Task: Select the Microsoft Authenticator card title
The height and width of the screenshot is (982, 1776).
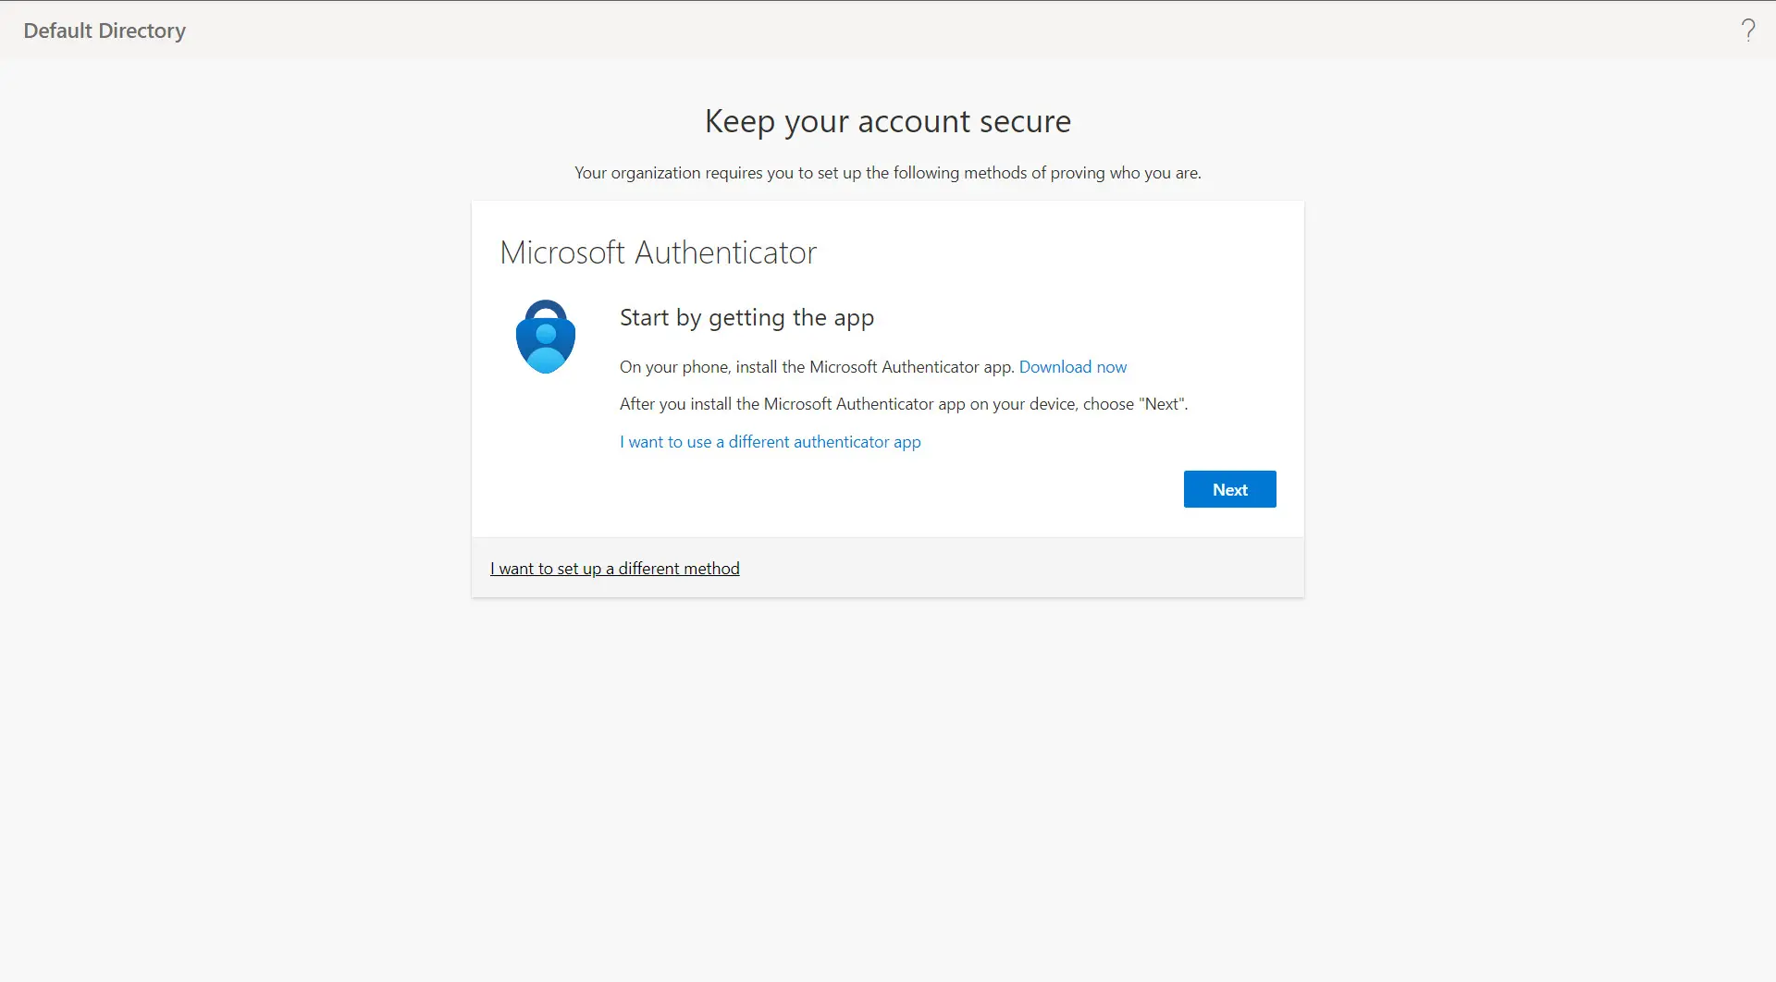Action: point(659,252)
